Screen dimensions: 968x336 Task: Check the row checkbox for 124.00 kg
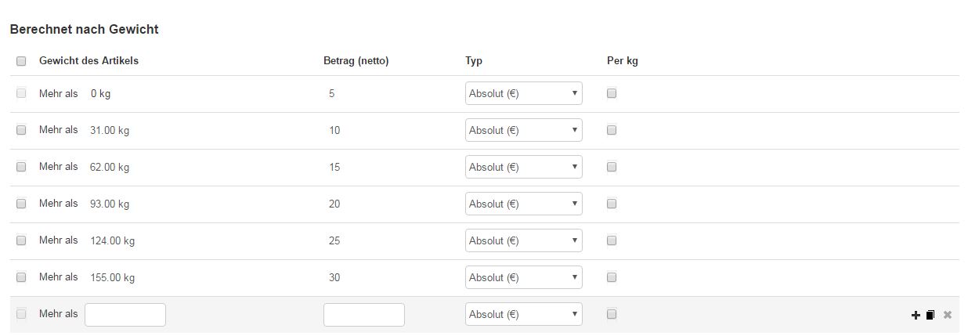coord(21,240)
